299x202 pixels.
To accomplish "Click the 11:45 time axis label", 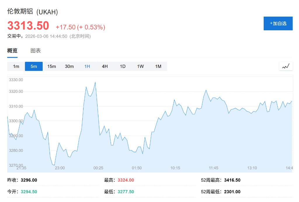I will [x=213, y=168].
